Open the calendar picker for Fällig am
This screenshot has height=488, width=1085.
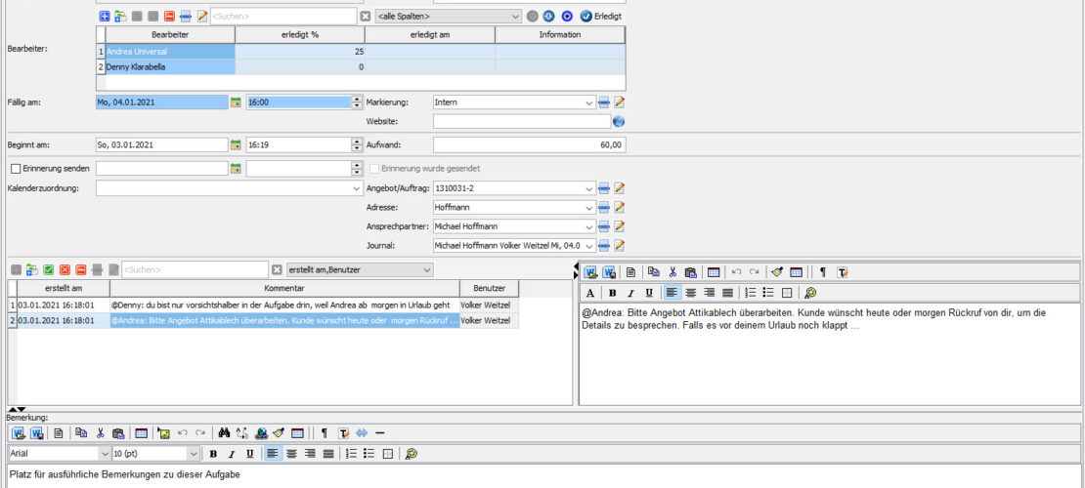(x=236, y=102)
